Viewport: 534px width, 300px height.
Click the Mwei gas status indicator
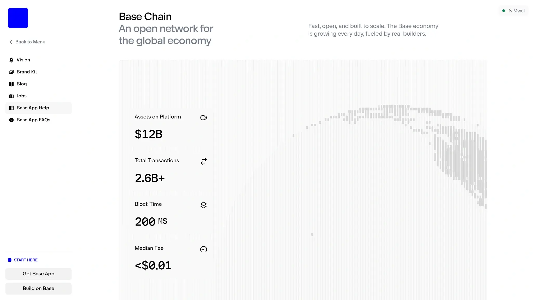513,11
